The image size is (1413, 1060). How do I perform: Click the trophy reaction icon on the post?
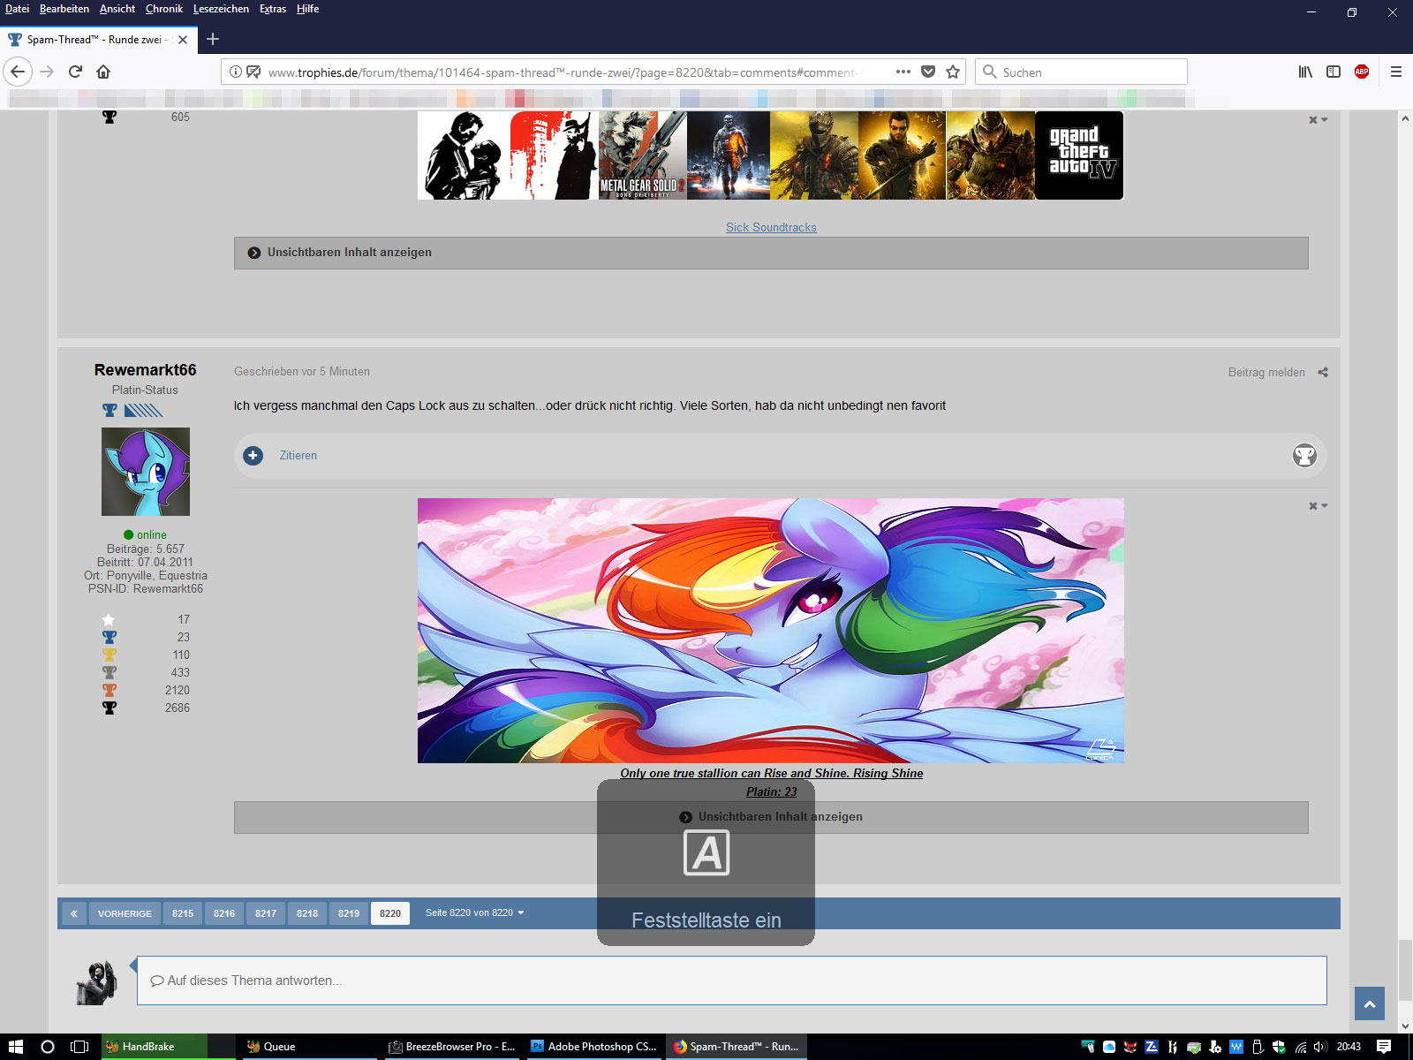click(1304, 456)
